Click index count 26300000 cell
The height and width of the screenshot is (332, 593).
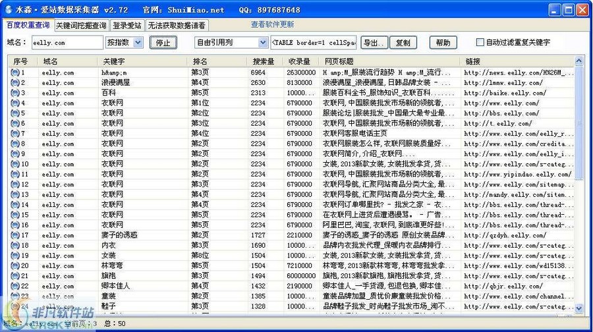coord(301,72)
